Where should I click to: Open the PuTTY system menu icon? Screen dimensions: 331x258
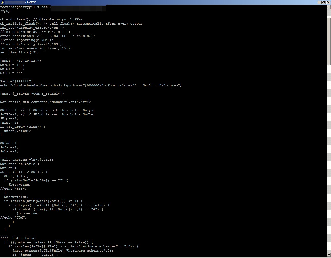click(2, 2)
